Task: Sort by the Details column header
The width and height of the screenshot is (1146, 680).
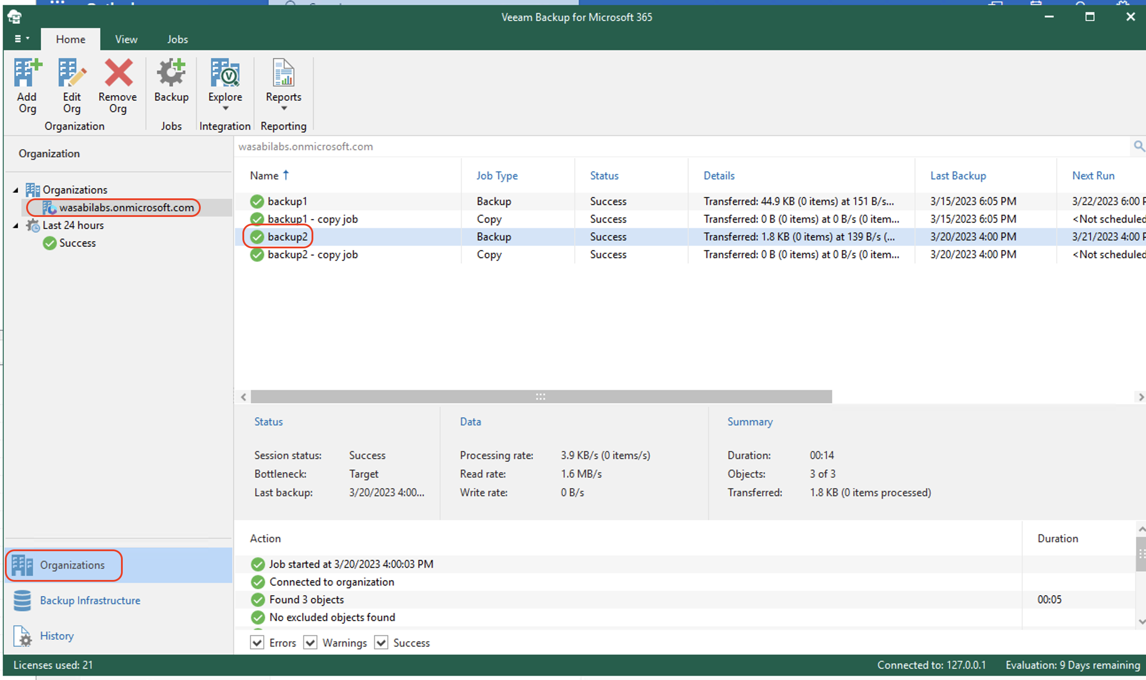Action: [719, 175]
